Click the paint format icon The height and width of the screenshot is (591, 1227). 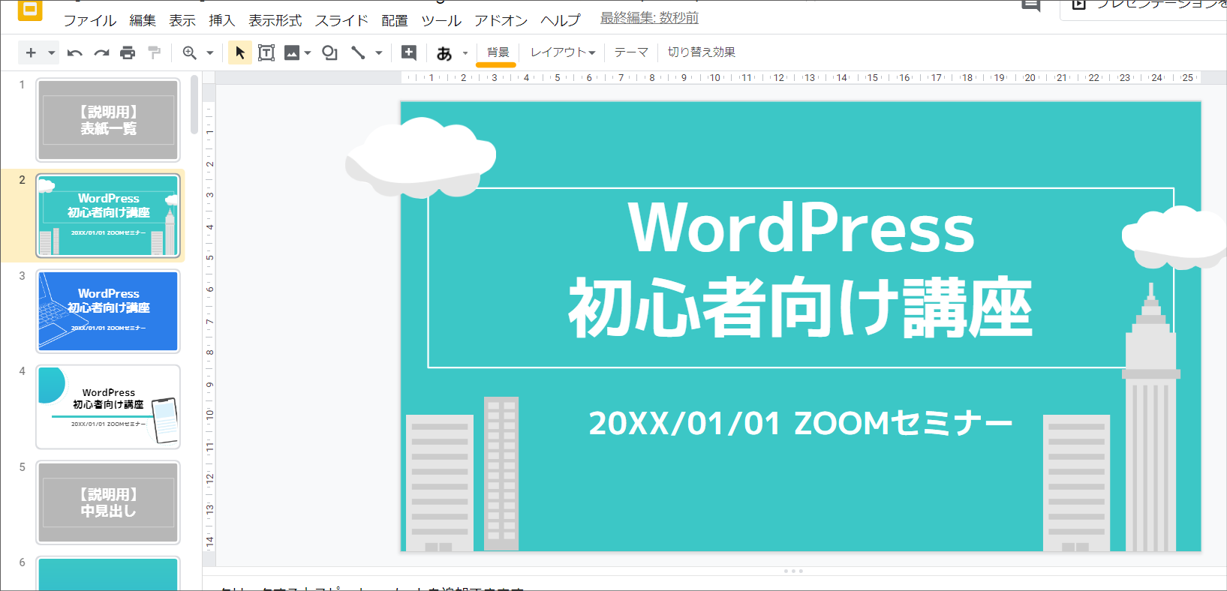[x=154, y=52]
